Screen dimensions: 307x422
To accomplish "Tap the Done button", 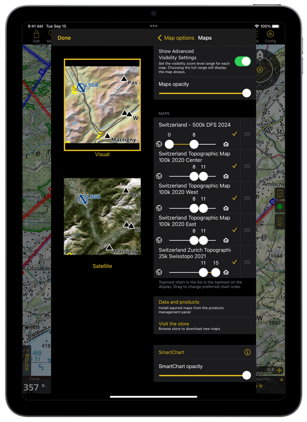I will click(64, 38).
